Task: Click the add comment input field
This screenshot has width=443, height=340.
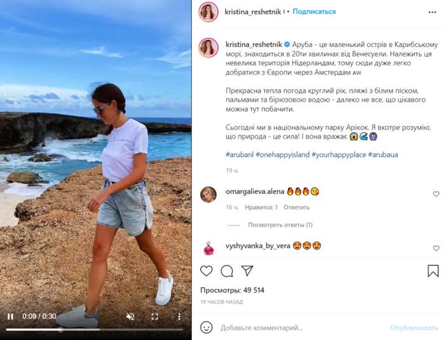Action: coord(299,328)
